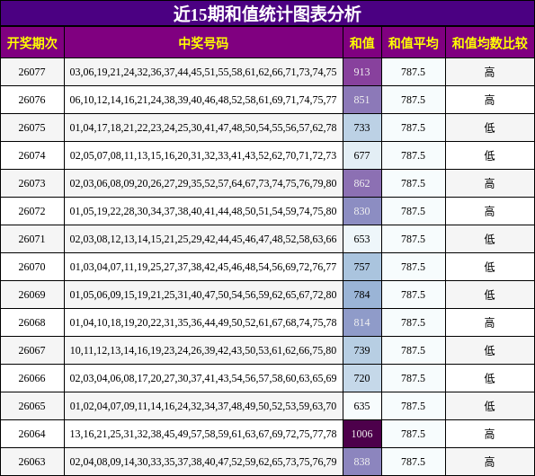This screenshot has height=476, width=535.
Task: Click sum value cell 635
Action: click(362, 406)
